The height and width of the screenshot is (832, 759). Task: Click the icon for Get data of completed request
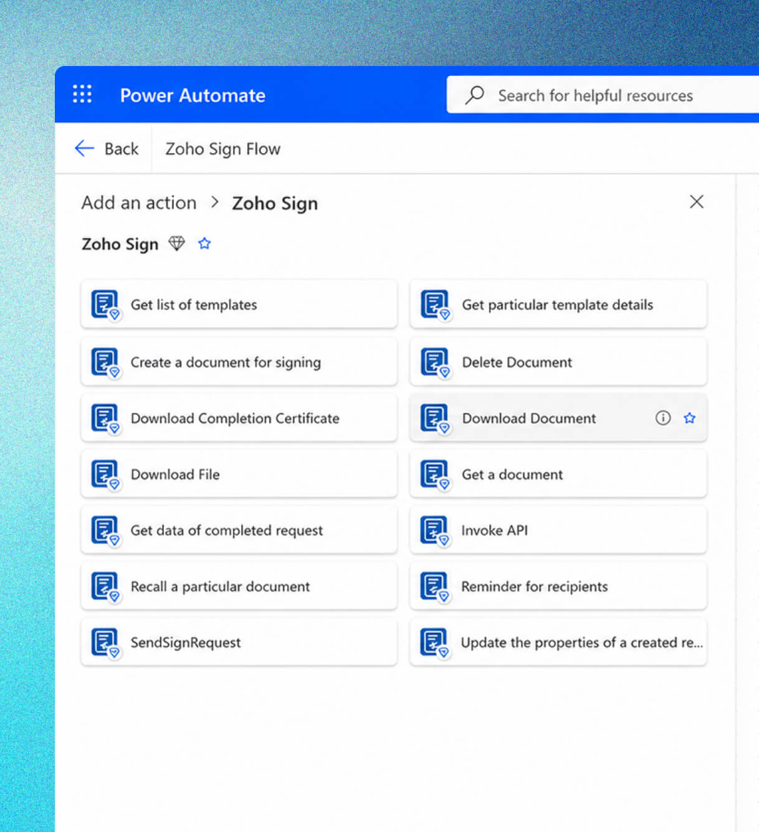click(x=105, y=531)
